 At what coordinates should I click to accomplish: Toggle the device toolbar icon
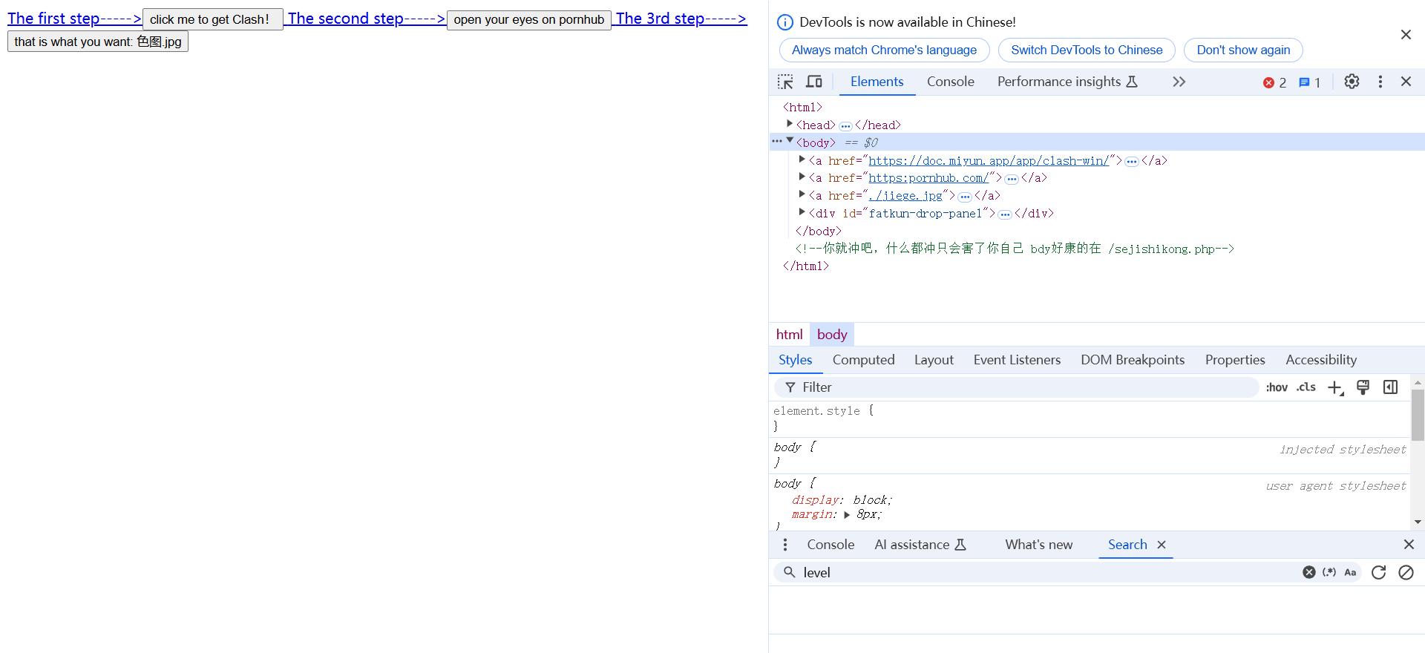[x=814, y=82]
